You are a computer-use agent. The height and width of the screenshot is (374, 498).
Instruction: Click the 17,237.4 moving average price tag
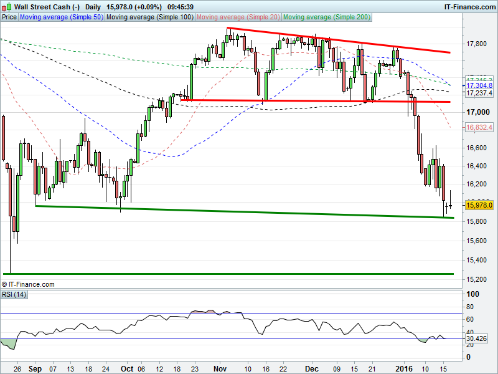[x=479, y=93]
